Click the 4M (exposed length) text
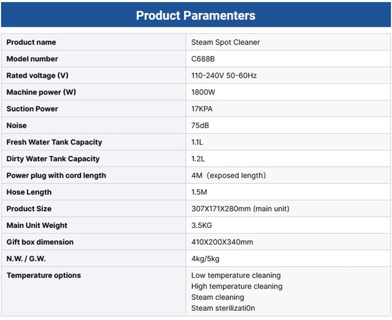 228,175
